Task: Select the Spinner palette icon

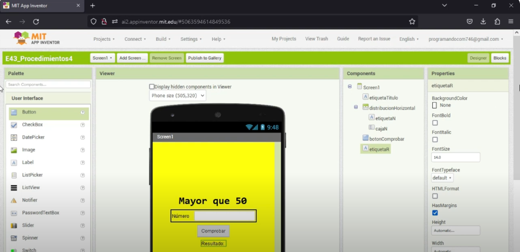Action: pos(13,238)
